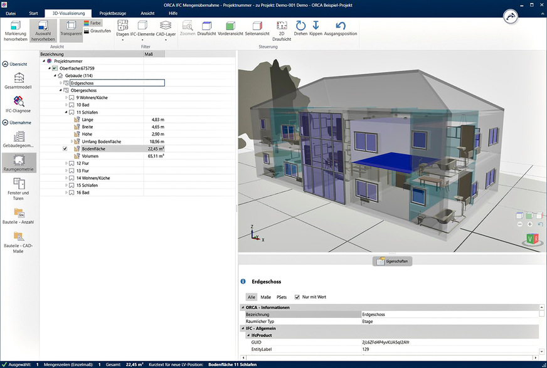Click the Eigenschaften panel button
The height and width of the screenshot is (368, 547).
tap(392, 261)
